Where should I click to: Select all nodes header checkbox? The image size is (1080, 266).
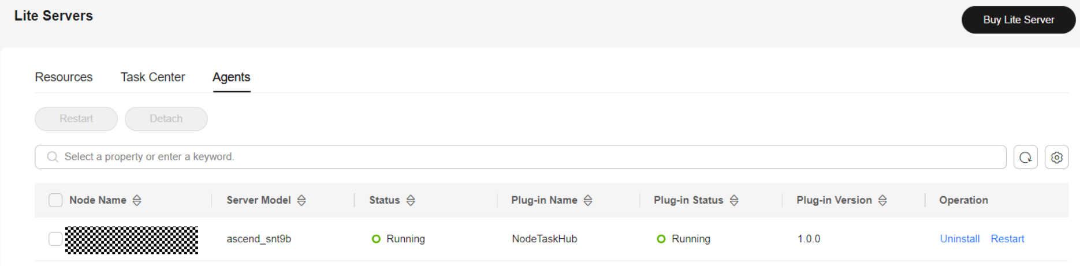point(55,200)
